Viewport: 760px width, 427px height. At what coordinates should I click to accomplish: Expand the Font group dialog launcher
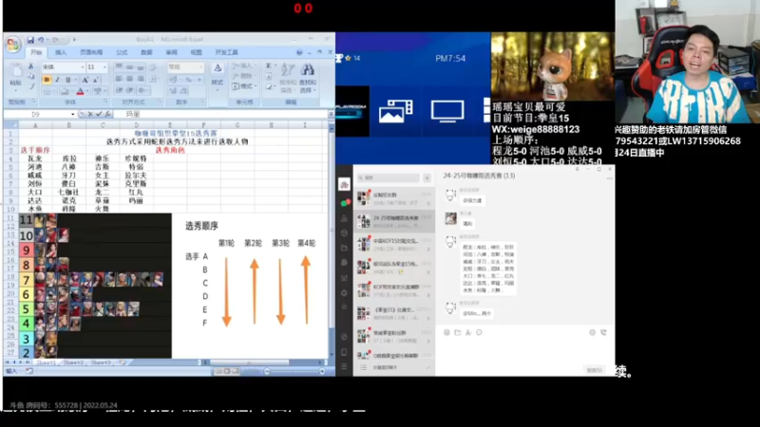pyautogui.click(x=105, y=102)
